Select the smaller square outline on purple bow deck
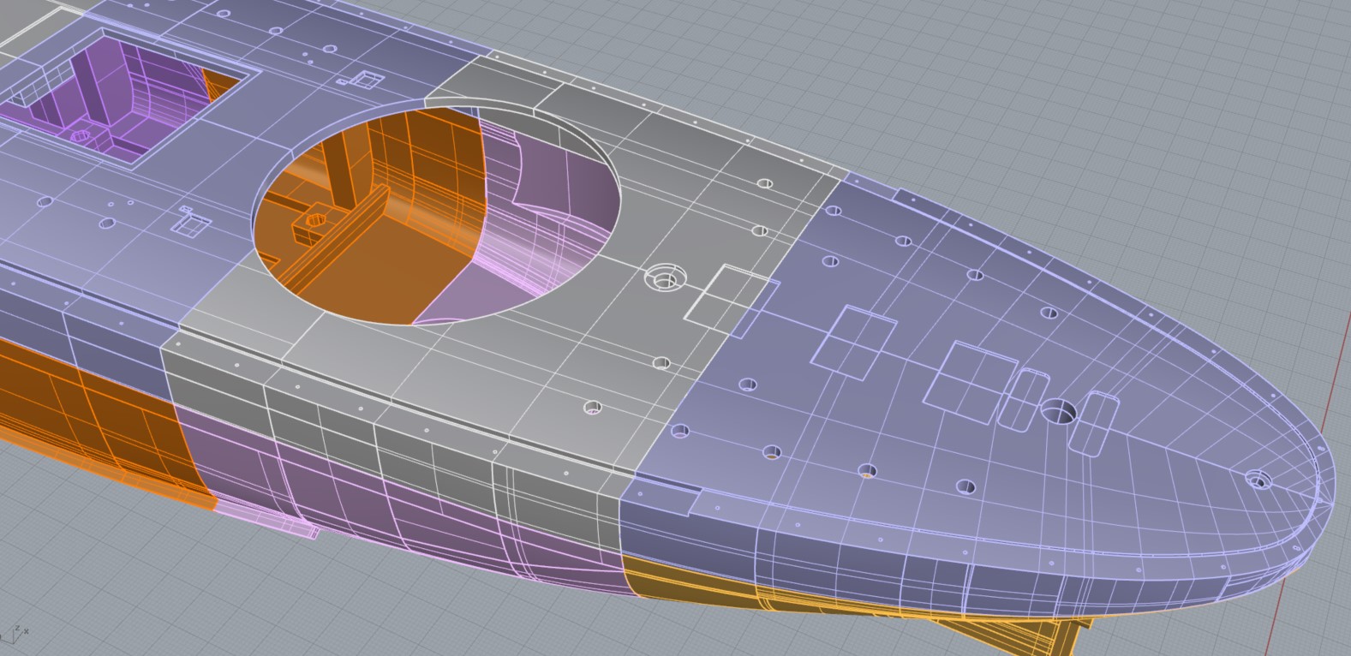1351x656 pixels. point(853,343)
